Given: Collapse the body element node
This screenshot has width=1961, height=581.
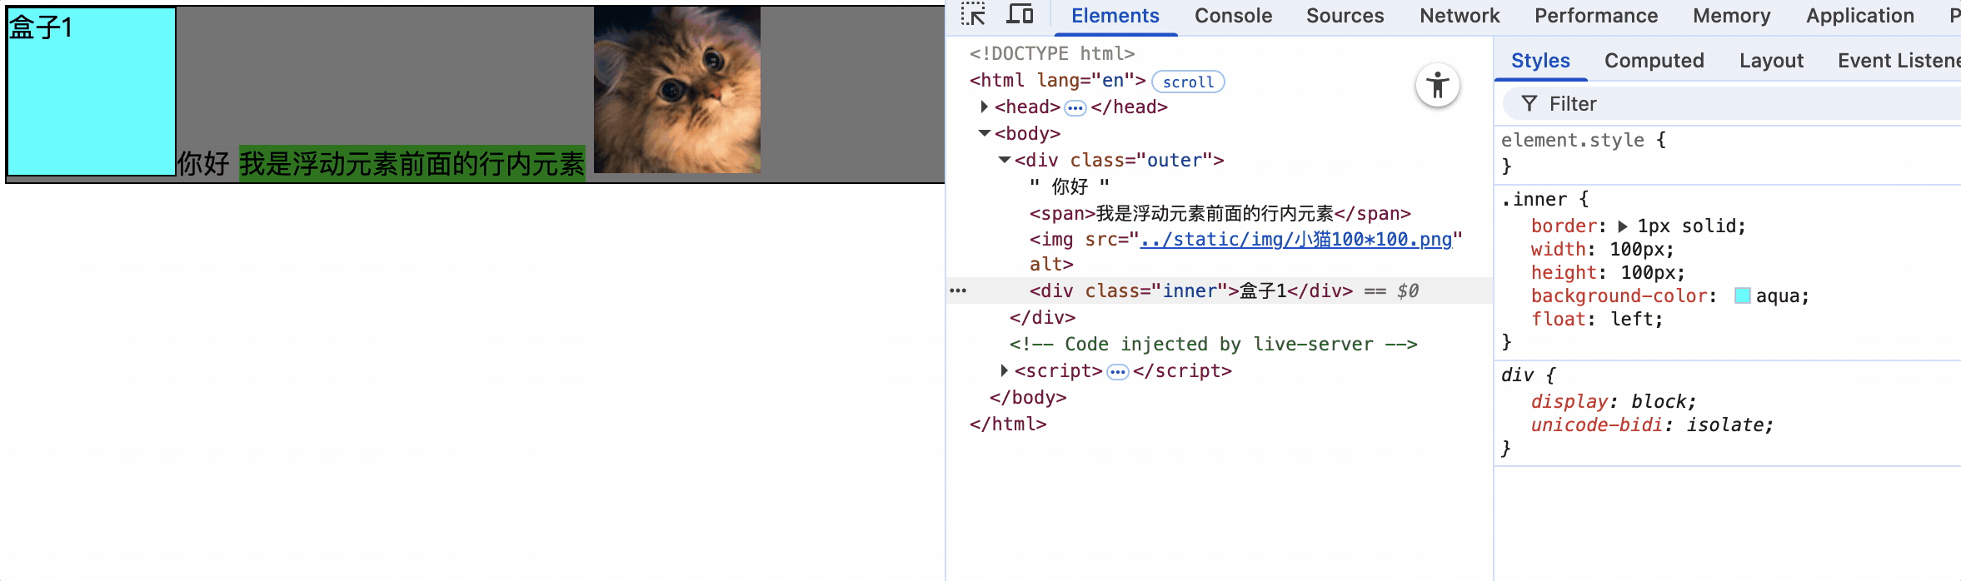Looking at the screenshot, I should pyautogui.click(x=985, y=133).
